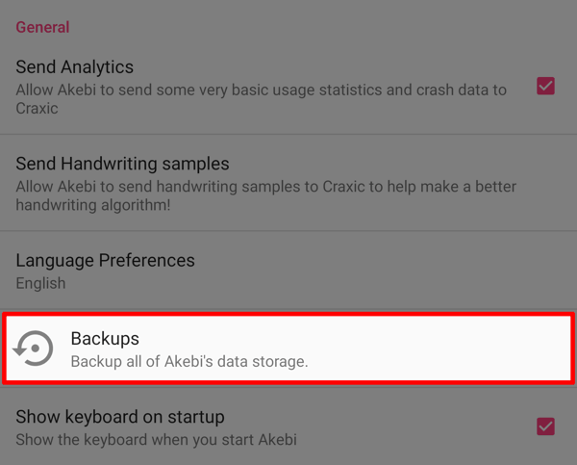Image resolution: width=577 pixels, height=465 pixels.
Task: Select the Language Preferences title
Action: pos(105,260)
